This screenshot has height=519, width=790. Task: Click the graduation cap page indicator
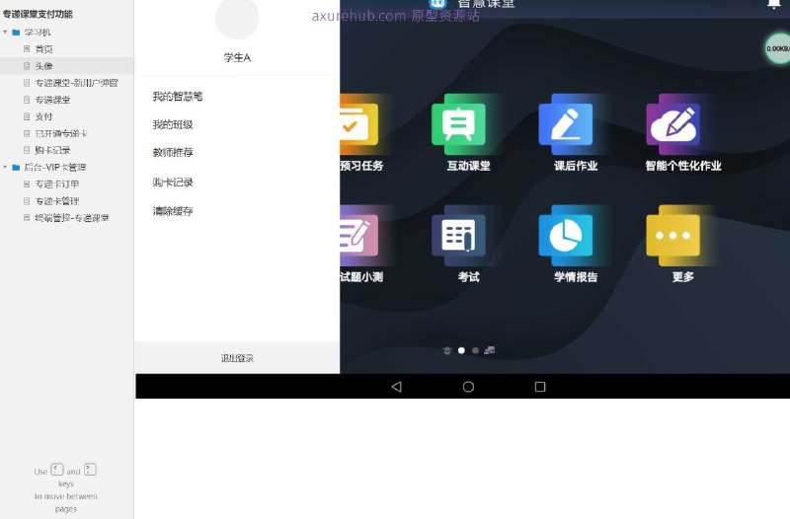pos(447,350)
